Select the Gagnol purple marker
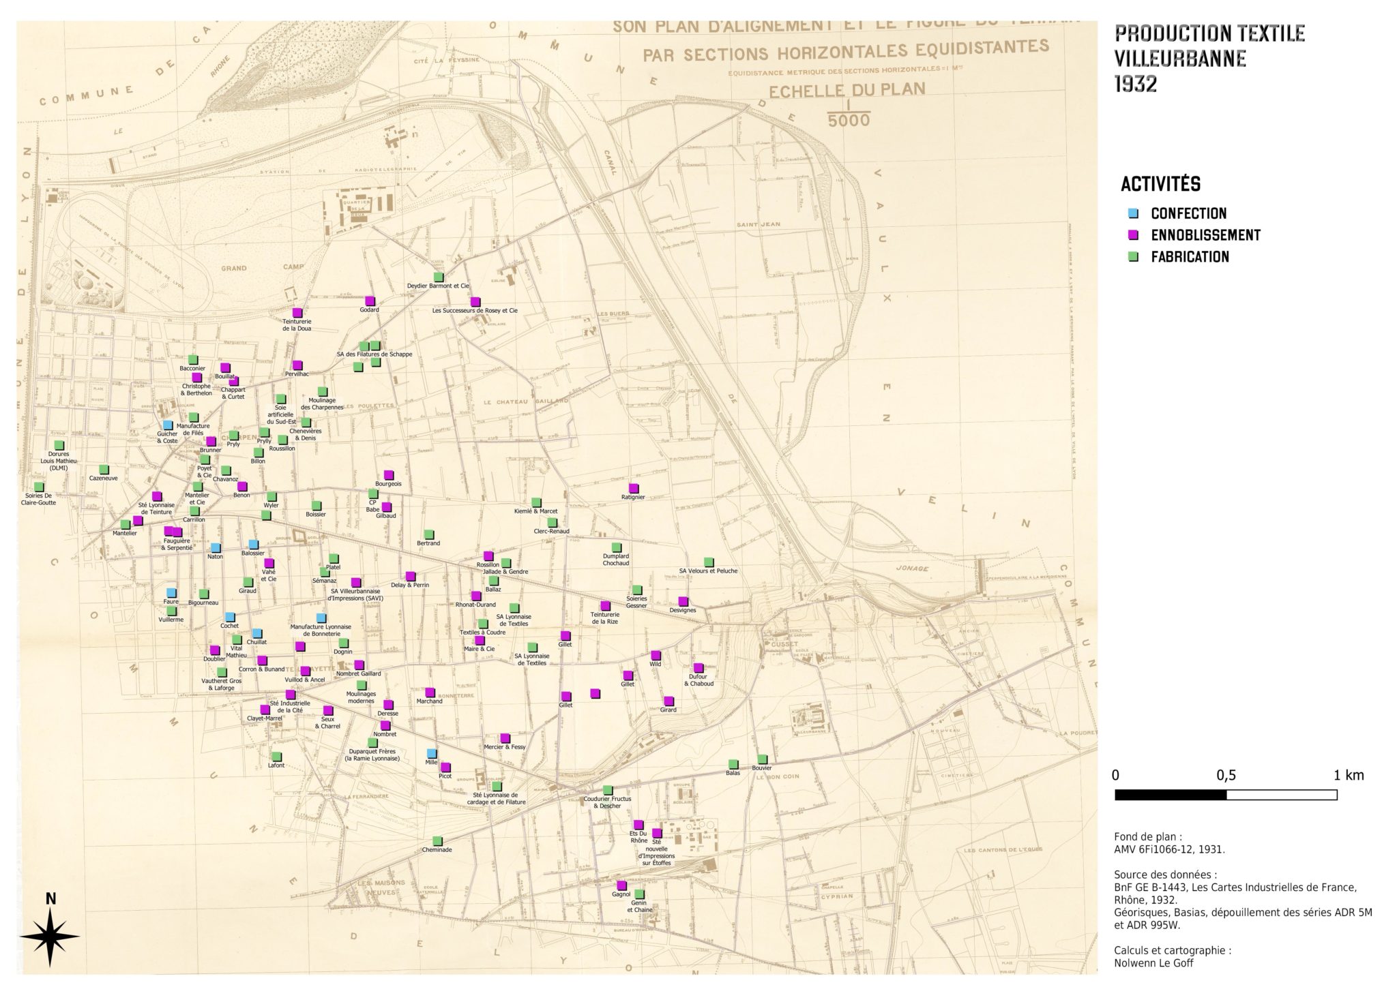This screenshot has width=1397, height=987. click(621, 885)
